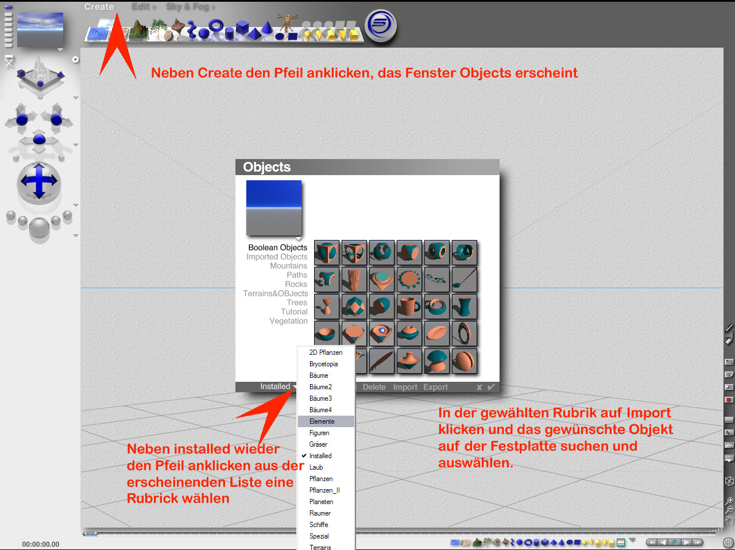
Task: Confirm the Objects dialog with the checkmark
Action: click(491, 386)
